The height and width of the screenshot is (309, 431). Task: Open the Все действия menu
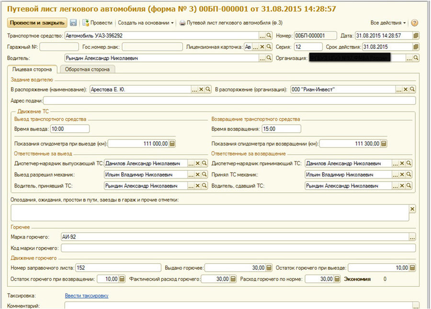click(x=388, y=23)
